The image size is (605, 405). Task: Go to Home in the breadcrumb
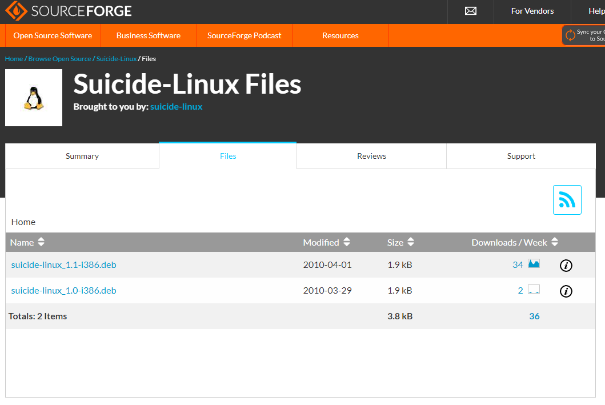pyautogui.click(x=14, y=59)
